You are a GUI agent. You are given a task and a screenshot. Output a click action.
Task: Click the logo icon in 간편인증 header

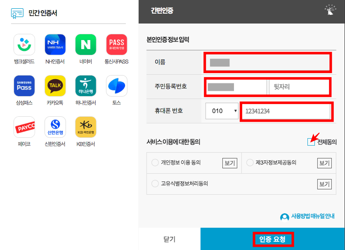pyautogui.click(x=330, y=10)
